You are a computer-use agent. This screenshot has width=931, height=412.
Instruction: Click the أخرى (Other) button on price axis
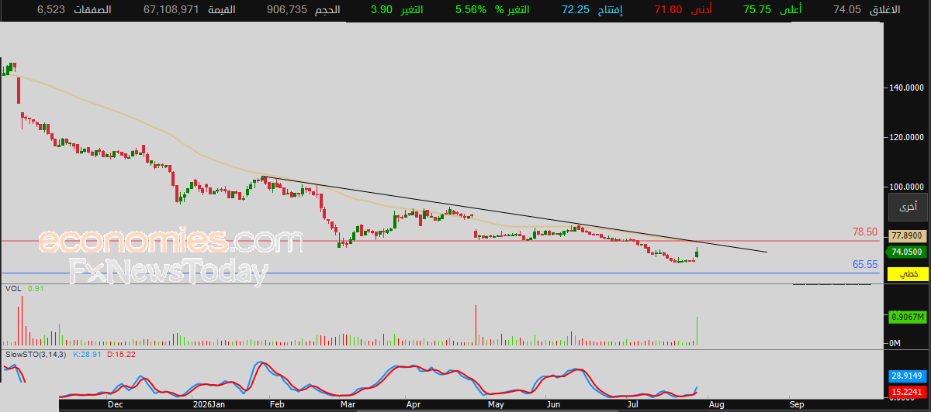[907, 206]
